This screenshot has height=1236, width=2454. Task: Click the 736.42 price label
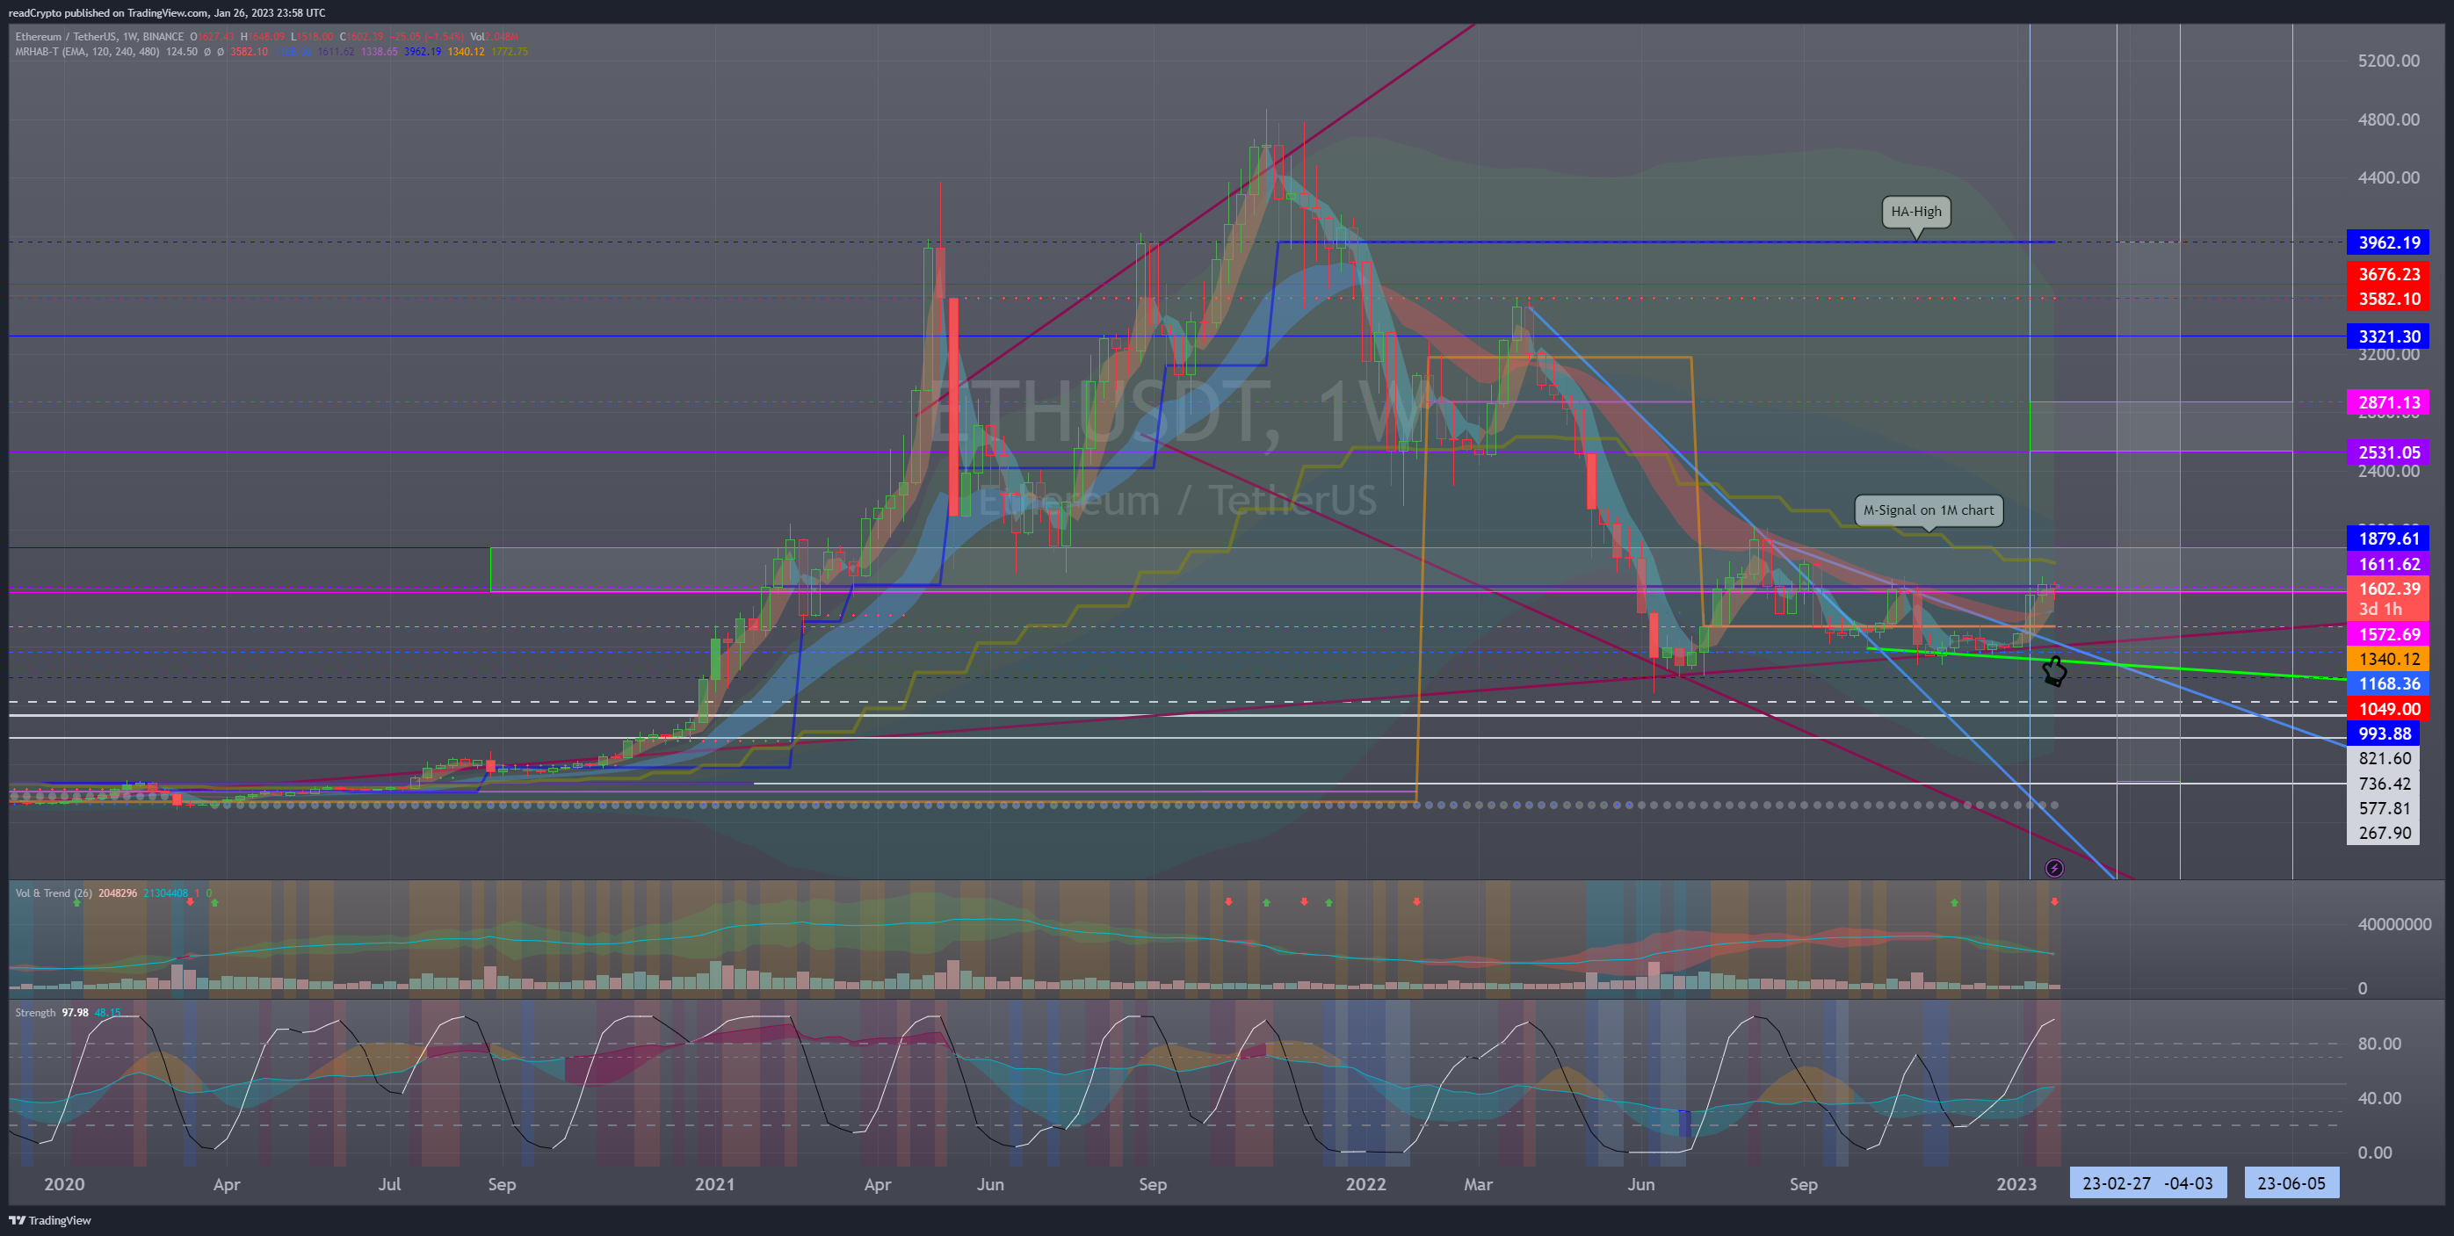(2383, 784)
